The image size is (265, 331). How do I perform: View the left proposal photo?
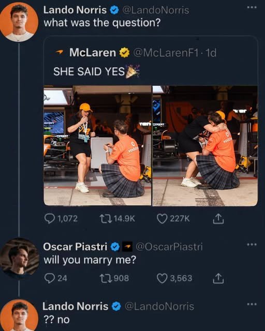coord(97,145)
